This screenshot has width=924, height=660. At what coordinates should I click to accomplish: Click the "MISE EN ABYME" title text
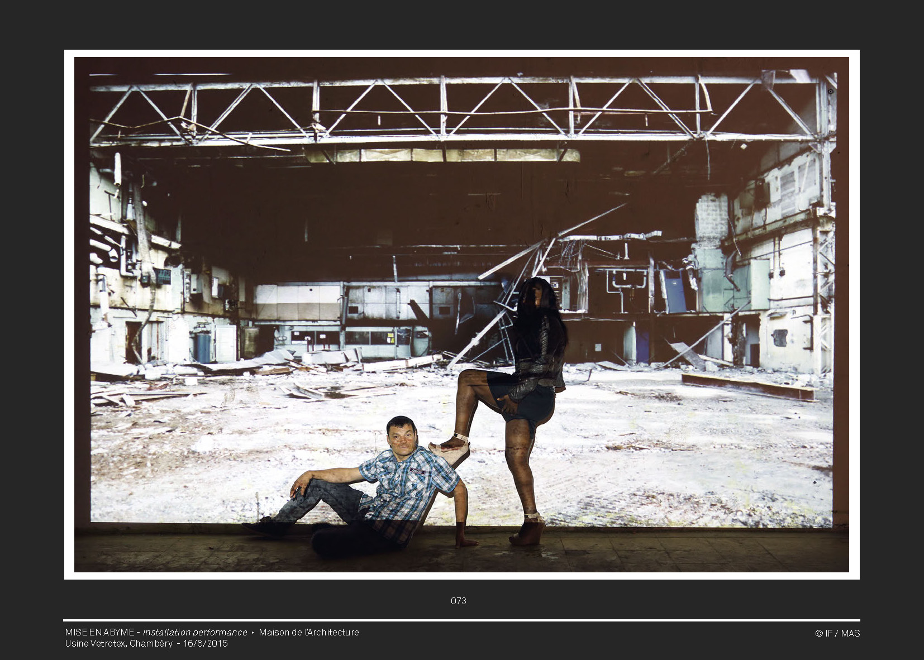(x=99, y=632)
